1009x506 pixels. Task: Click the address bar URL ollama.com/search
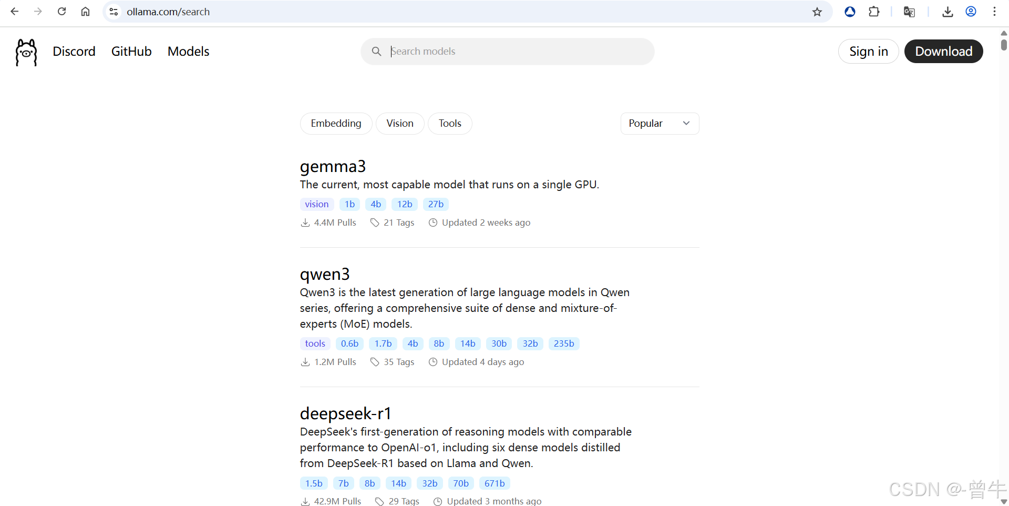168,12
